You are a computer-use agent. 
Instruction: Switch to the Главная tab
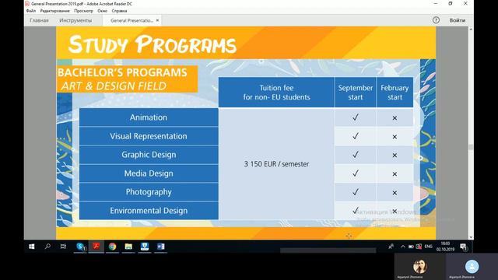(39, 20)
